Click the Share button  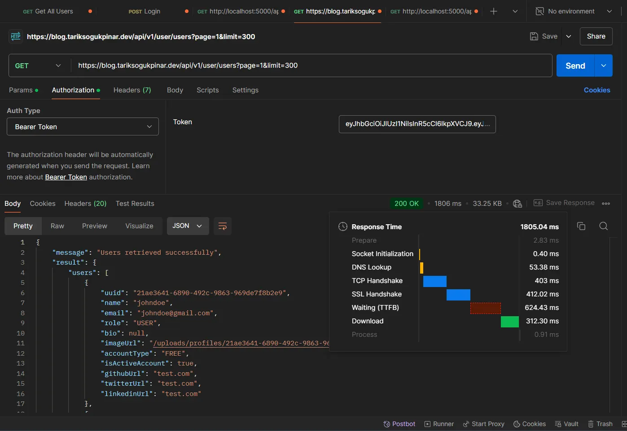click(x=596, y=36)
